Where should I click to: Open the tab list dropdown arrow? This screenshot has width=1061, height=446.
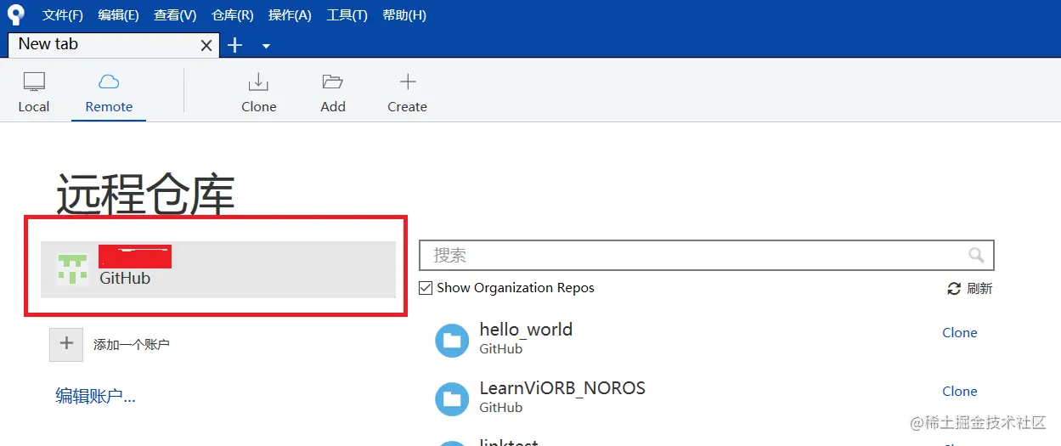(266, 46)
